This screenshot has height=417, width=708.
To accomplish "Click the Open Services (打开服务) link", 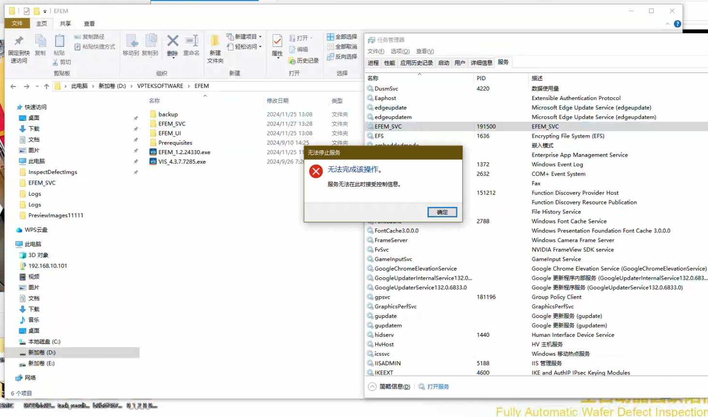I will pyautogui.click(x=434, y=387).
